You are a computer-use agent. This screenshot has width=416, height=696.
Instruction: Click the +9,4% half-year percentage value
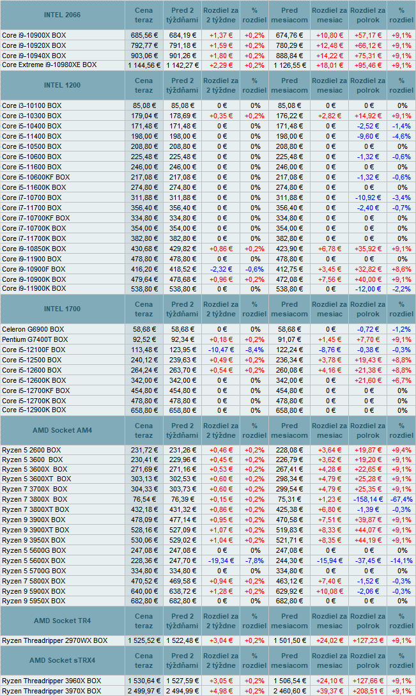click(401, 450)
